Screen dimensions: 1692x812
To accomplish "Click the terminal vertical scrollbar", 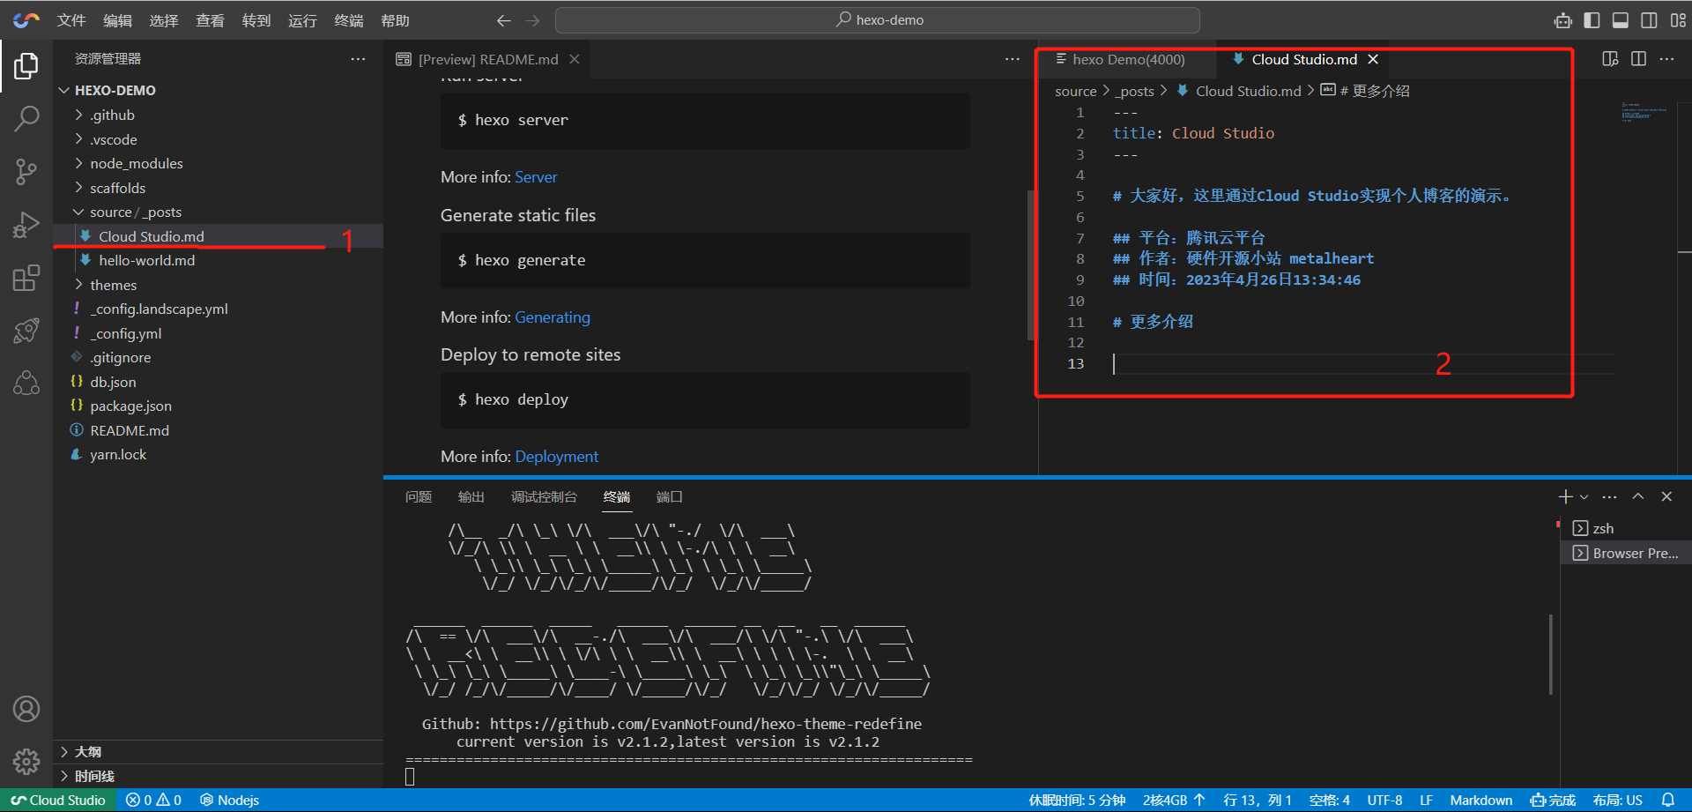I will pyautogui.click(x=1550, y=654).
